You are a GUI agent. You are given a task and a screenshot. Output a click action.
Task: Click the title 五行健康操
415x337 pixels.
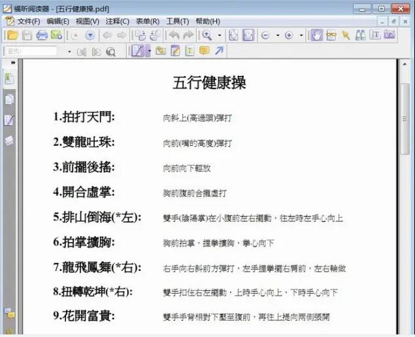(209, 82)
